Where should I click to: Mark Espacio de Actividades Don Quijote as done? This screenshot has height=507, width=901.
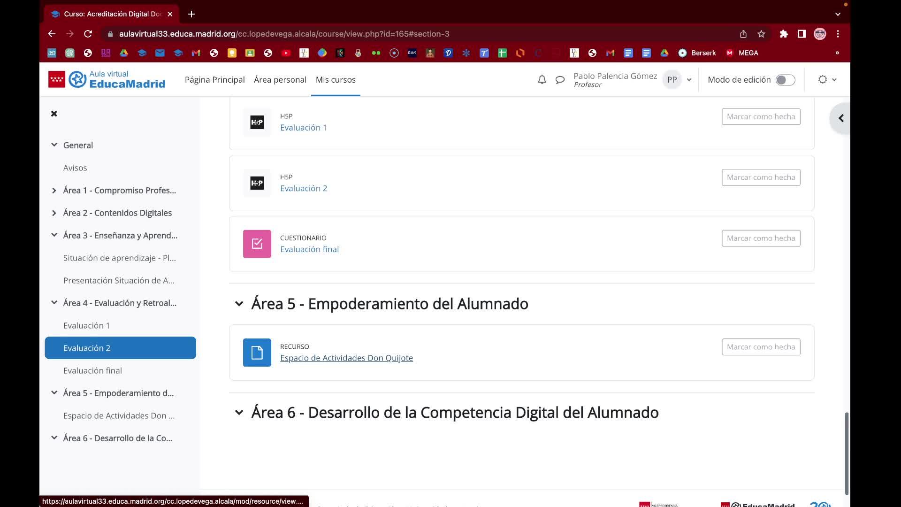(761, 347)
